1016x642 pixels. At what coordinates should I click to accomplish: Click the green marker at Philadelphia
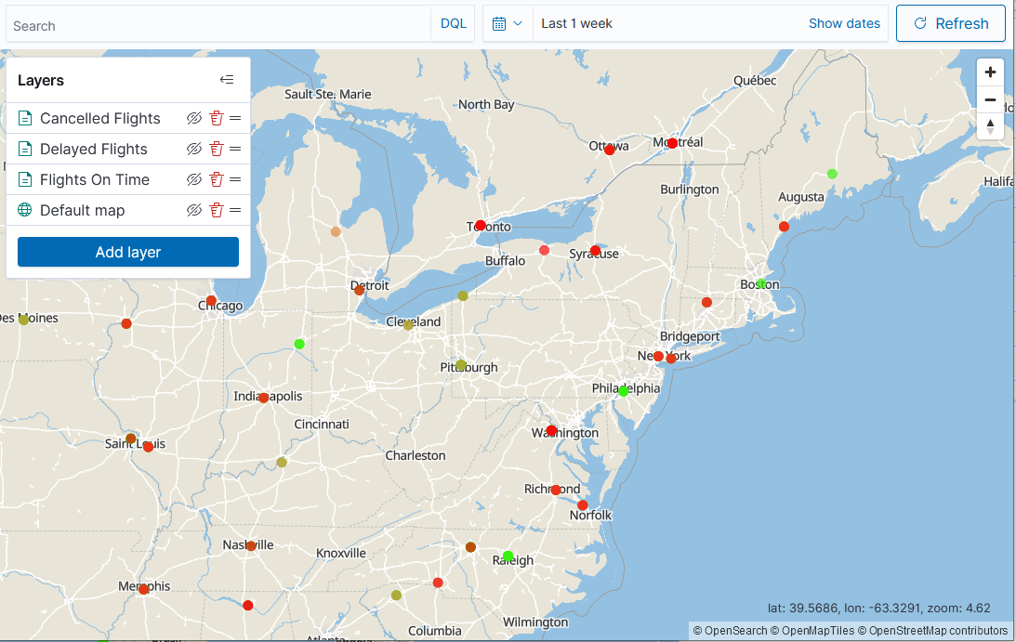(624, 391)
